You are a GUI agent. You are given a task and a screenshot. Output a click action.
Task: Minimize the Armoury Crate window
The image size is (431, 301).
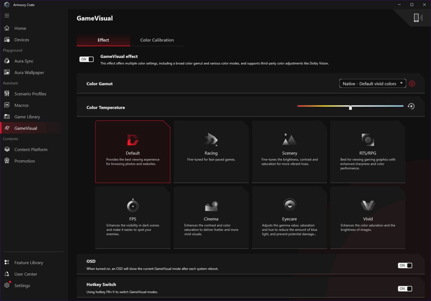pos(399,5)
